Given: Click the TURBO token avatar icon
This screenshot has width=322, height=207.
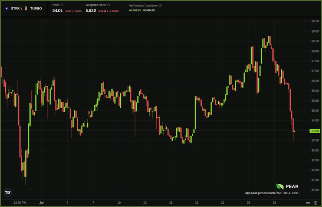Looking at the screenshot, I should [x=26, y=9].
